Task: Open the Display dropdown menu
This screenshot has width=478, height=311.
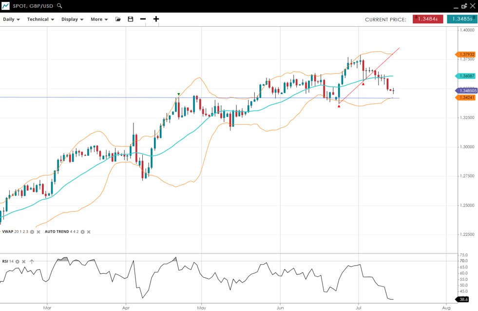Action: click(x=72, y=19)
